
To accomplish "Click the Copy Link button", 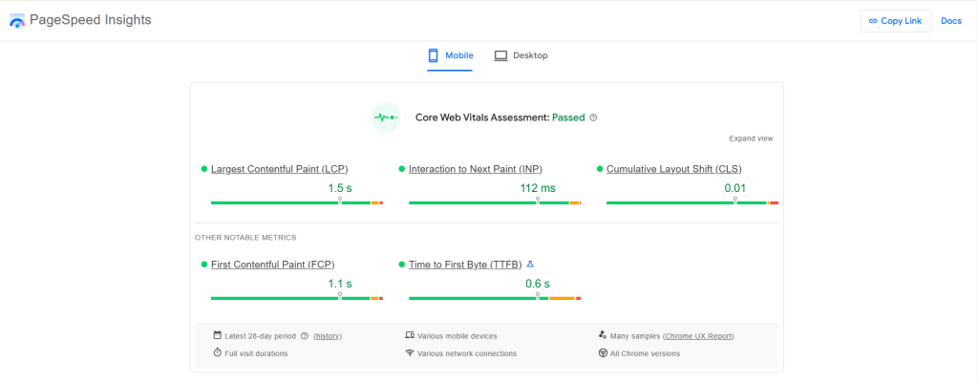I will pyautogui.click(x=896, y=21).
